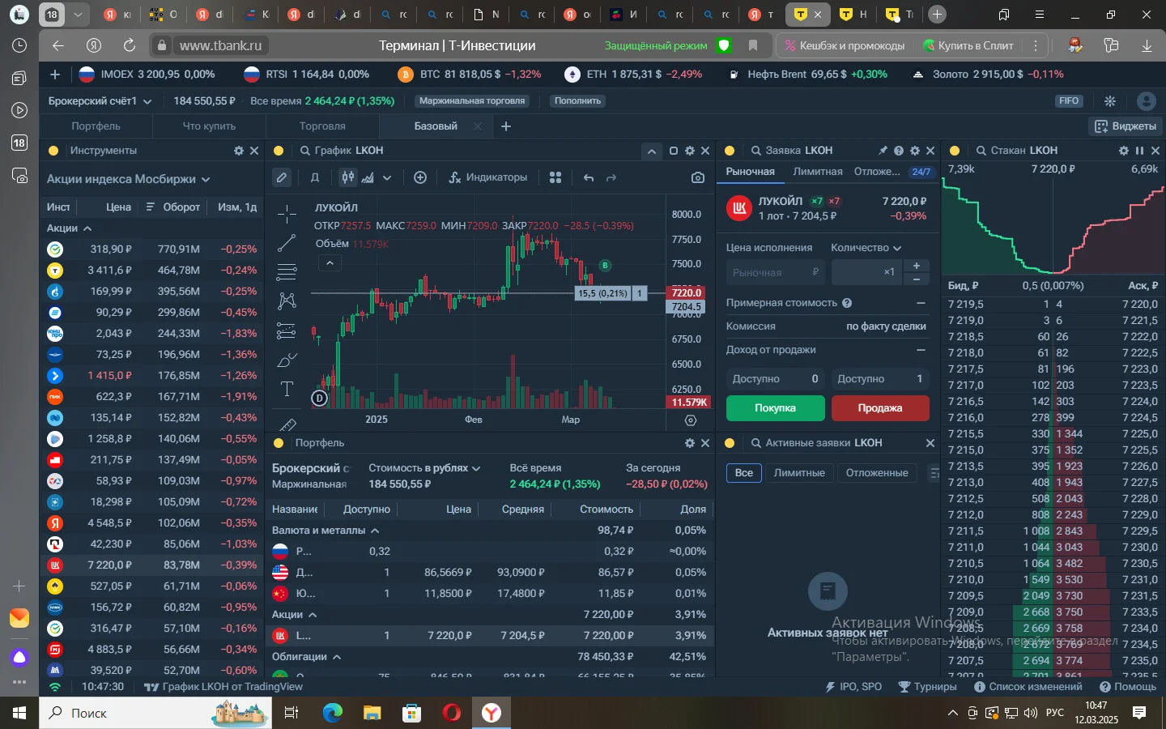This screenshot has height=729, width=1166.
Task: Select the text annotation tool on chart
Action: (287, 389)
